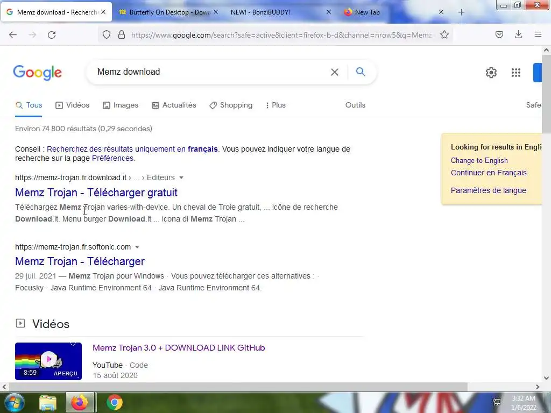
Task: Click the scroll right arrow
Action: (538, 387)
